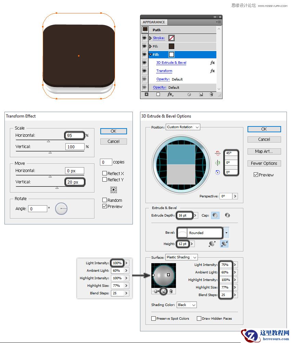Open the Add New Effect fx menu

pyautogui.click(x=170, y=95)
